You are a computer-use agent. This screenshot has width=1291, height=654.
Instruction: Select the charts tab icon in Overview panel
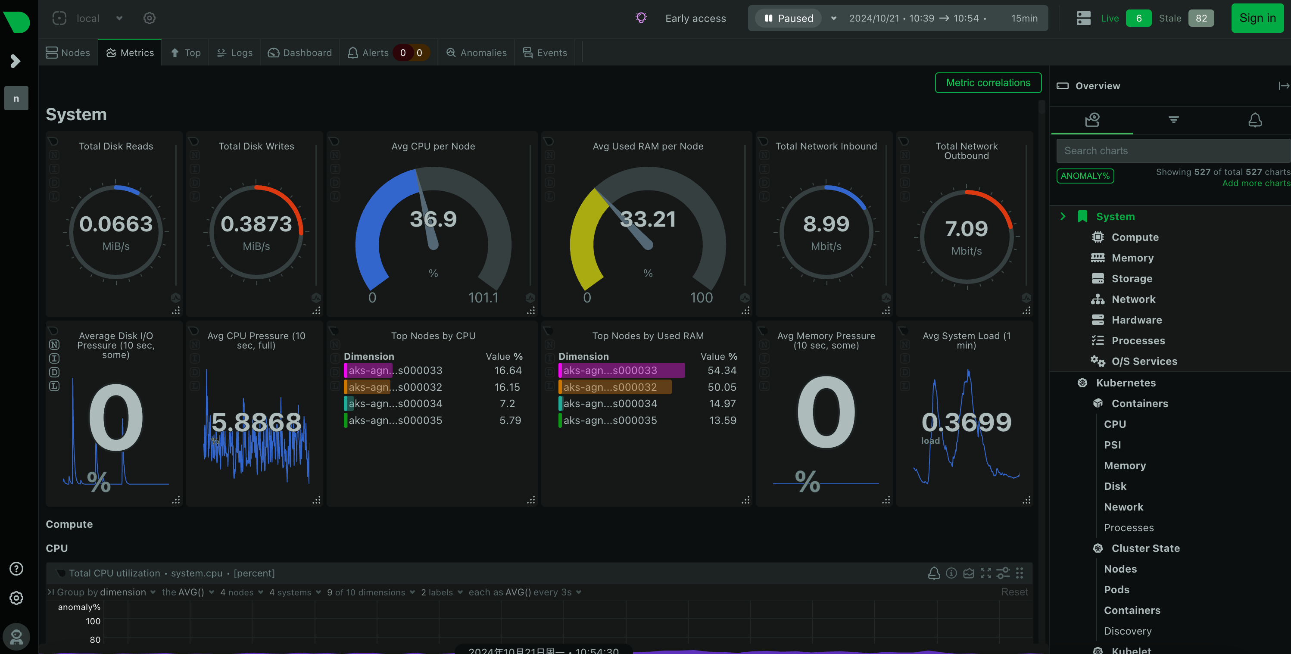(1091, 120)
